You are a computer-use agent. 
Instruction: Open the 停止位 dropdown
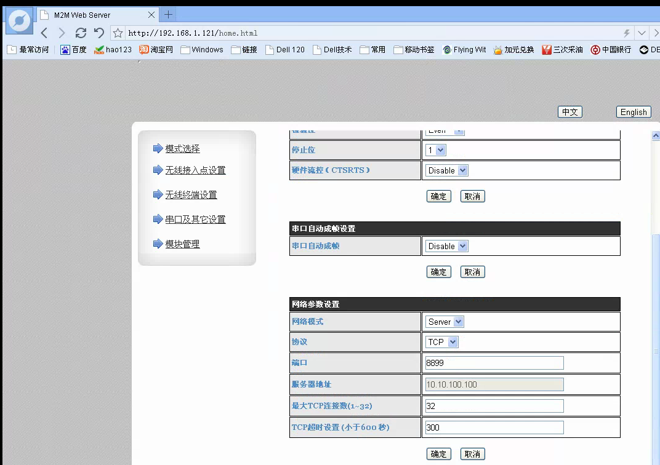point(436,150)
